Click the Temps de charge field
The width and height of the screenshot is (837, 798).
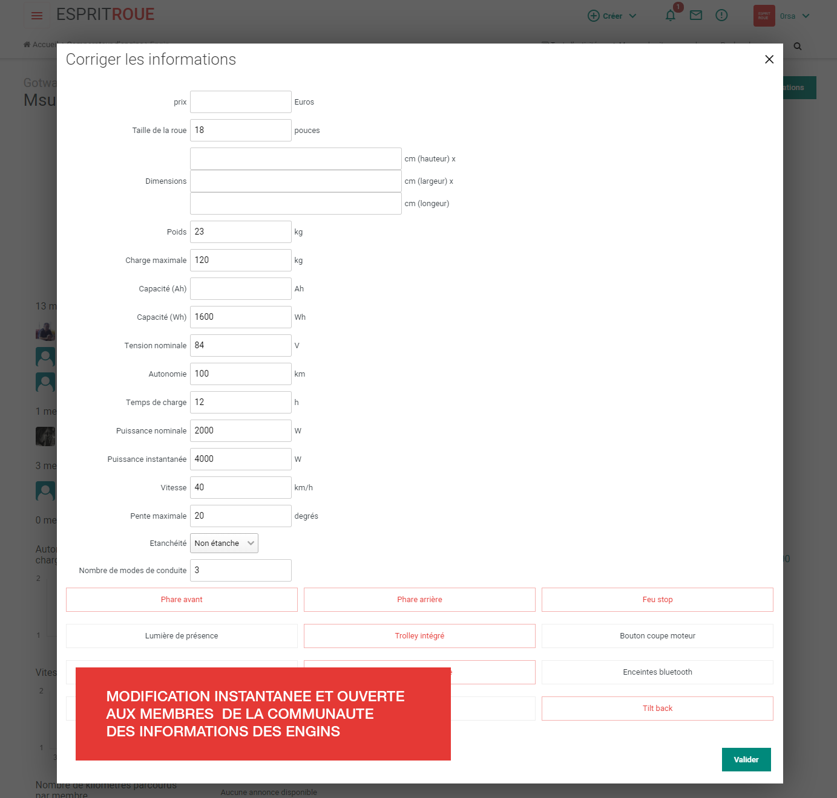click(x=241, y=402)
